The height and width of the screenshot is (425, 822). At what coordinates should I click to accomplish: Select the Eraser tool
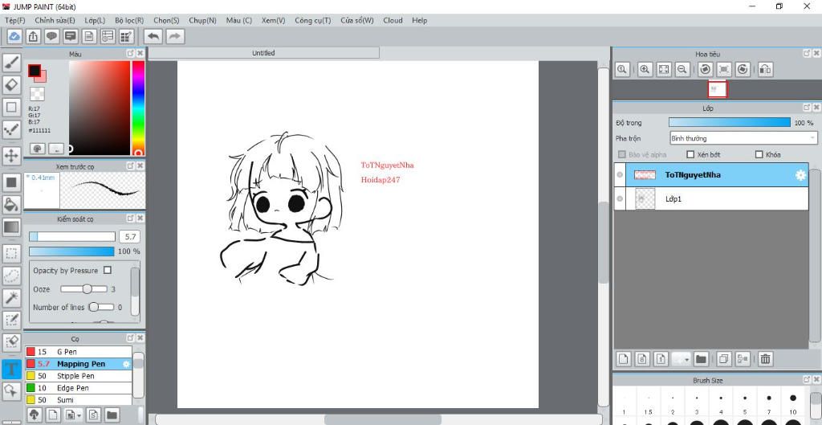coord(11,84)
